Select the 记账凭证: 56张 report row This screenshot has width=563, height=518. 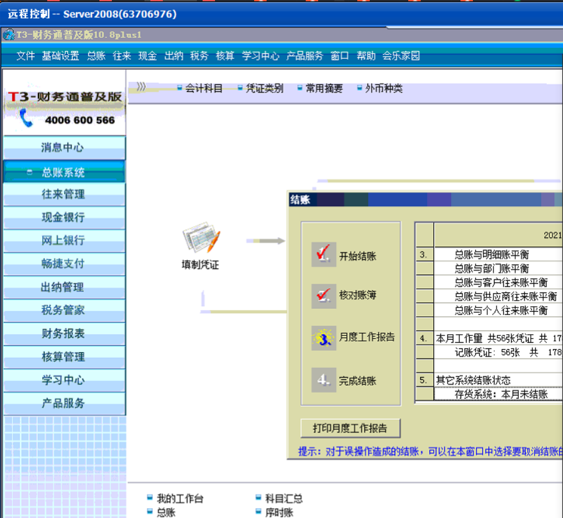tap(498, 352)
